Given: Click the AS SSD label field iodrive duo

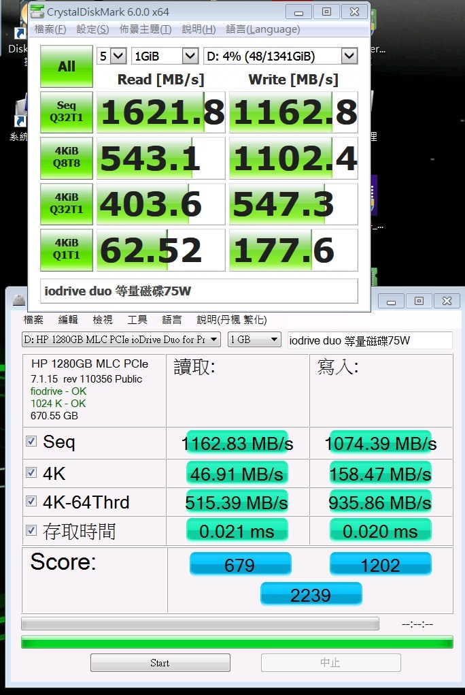Looking at the screenshot, I should [x=370, y=340].
